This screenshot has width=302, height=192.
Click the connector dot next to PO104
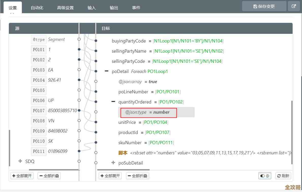tap(79, 80)
